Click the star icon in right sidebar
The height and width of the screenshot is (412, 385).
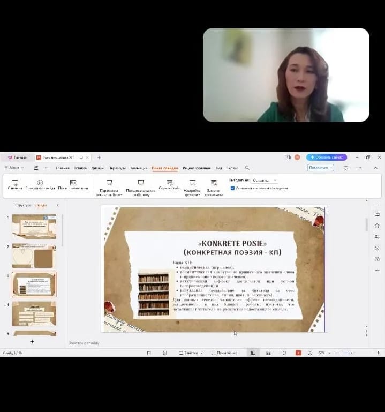[x=378, y=225]
